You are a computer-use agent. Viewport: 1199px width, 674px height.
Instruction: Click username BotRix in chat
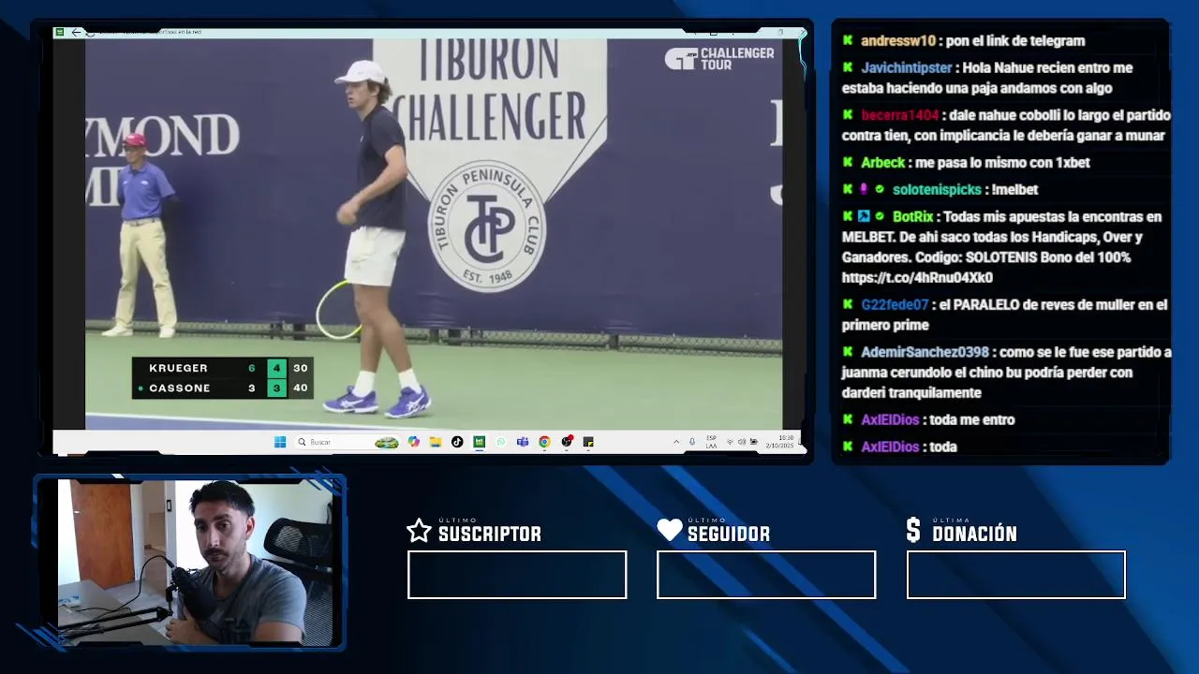[912, 217]
